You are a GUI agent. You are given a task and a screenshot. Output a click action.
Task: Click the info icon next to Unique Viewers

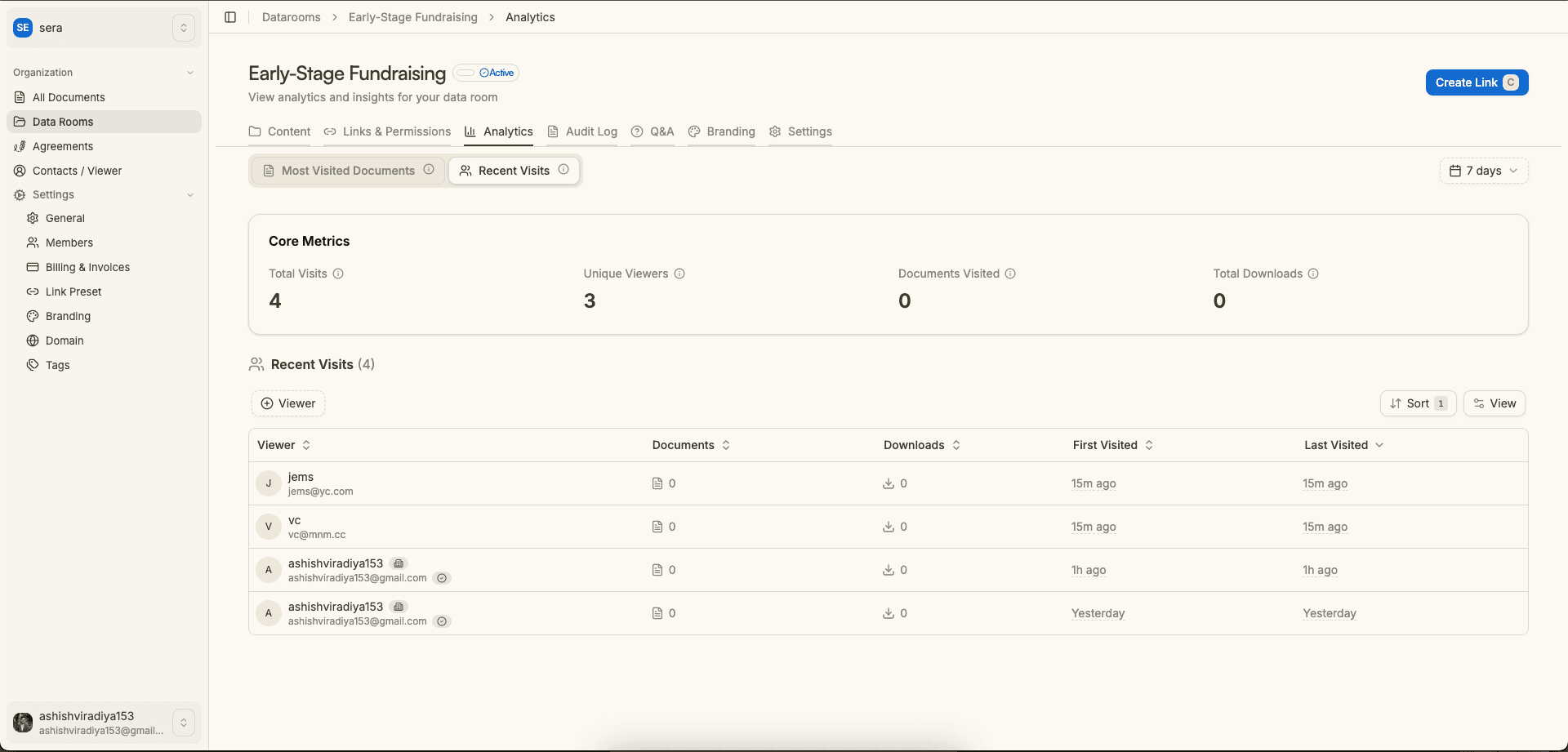[x=679, y=274]
